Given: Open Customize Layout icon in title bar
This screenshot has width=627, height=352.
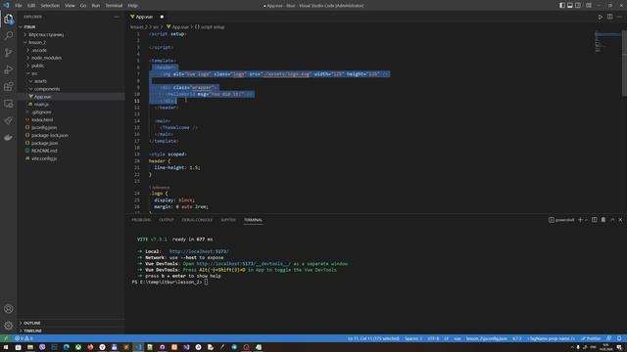Looking at the screenshot, I should 589,6.
